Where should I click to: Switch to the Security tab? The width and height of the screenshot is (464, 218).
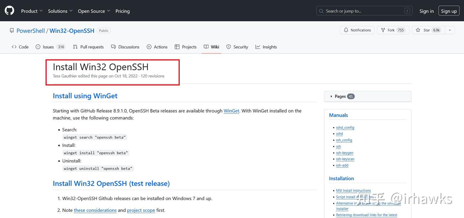[237, 47]
